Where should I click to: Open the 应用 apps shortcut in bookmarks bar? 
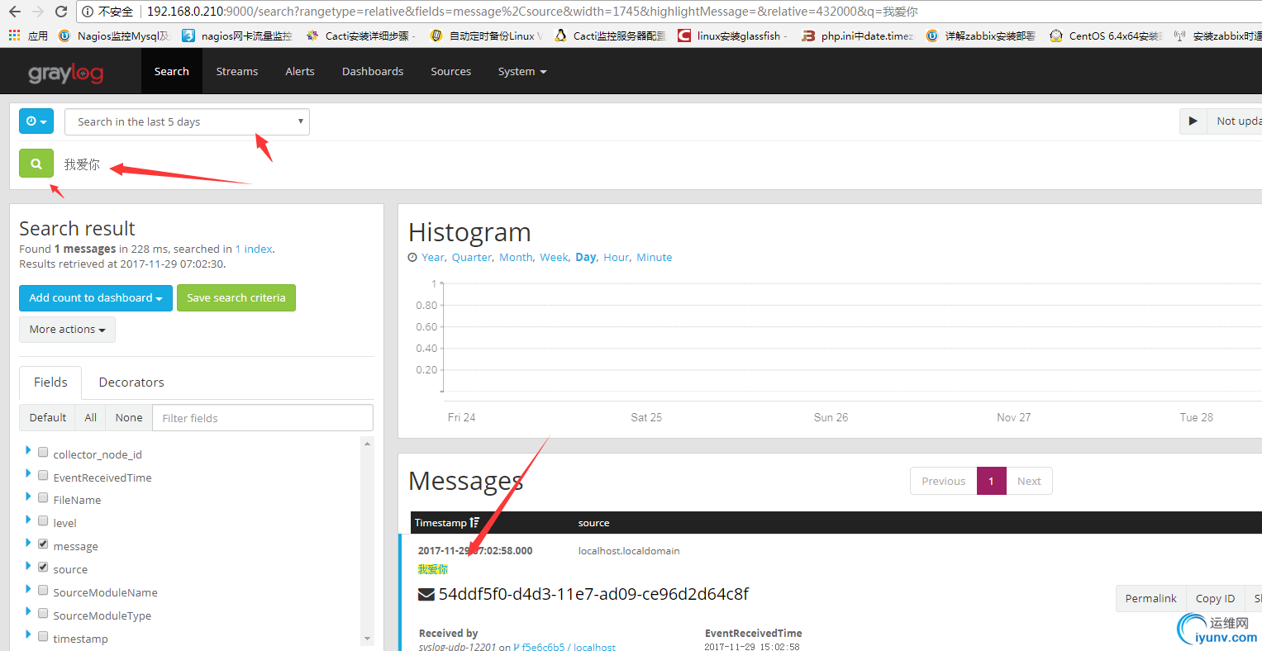29,36
